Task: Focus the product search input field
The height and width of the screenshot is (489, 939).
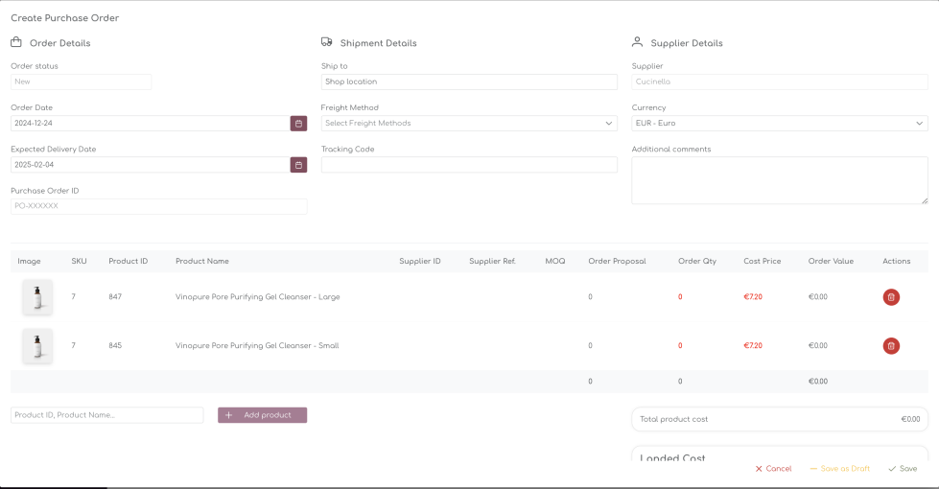Action: point(106,415)
